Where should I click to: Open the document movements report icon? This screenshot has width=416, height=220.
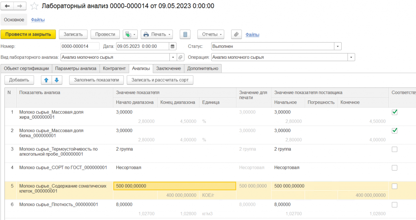coord(185,34)
